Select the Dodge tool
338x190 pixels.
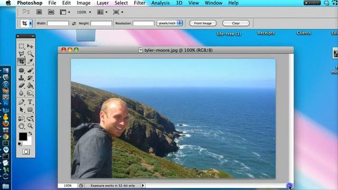[x=30, y=93]
